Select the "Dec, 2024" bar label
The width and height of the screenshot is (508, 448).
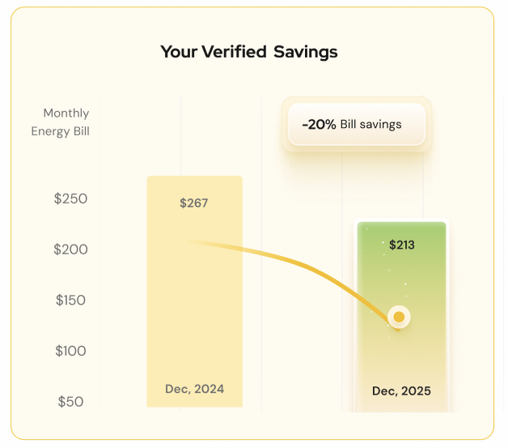(194, 389)
